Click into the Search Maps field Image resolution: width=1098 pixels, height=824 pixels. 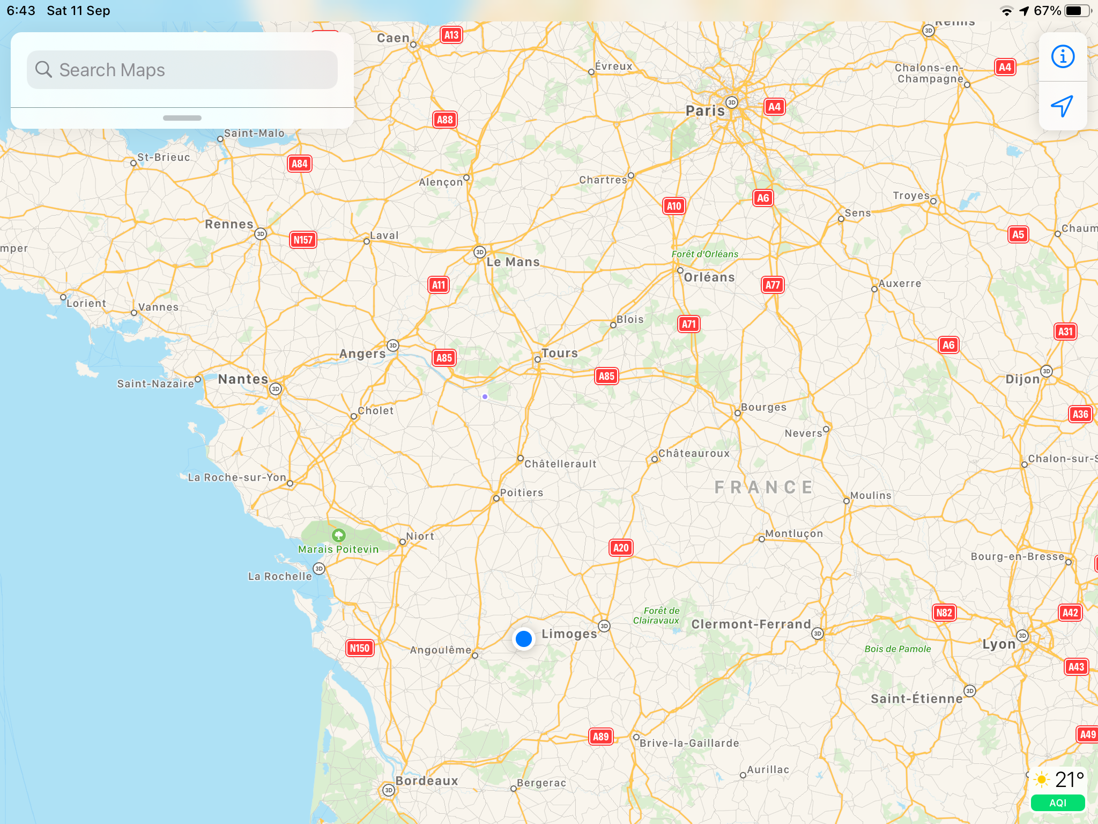182,70
